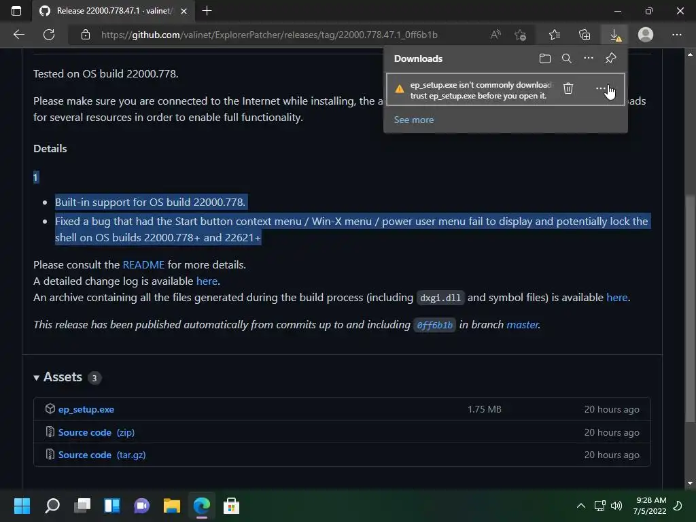This screenshot has width=696, height=522.
Task: Open Collections in Edge toolbar
Action: pyautogui.click(x=585, y=35)
